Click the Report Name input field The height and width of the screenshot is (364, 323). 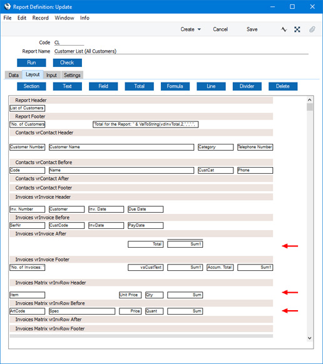(x=182, y=51)
